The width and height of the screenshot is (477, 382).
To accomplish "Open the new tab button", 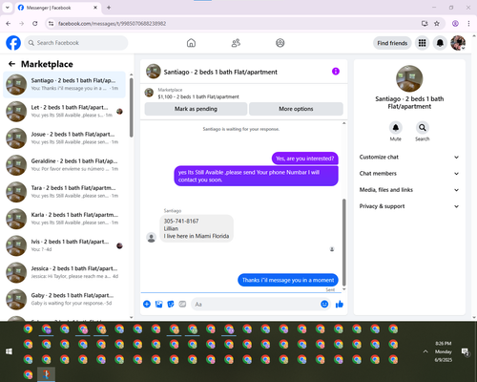I will tap(109, 8).
